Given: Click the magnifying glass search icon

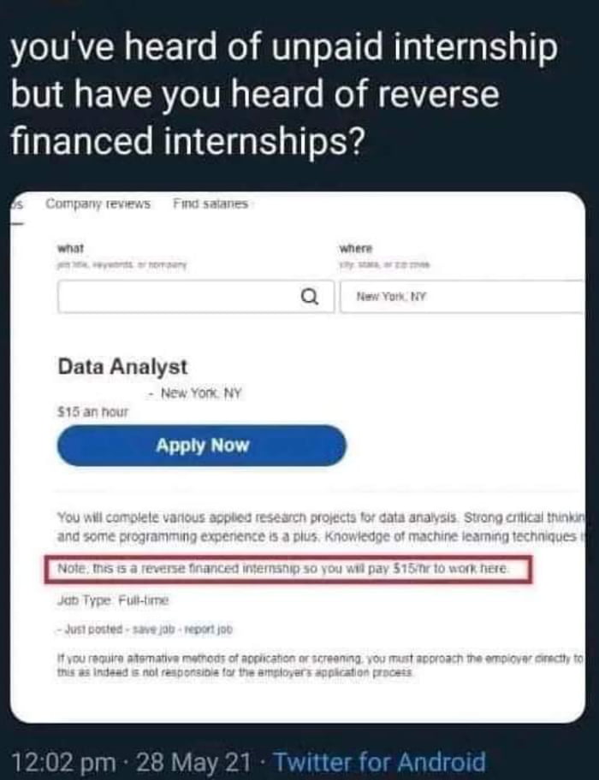Looking at the screenshot, I should click(x=311, y=298).
